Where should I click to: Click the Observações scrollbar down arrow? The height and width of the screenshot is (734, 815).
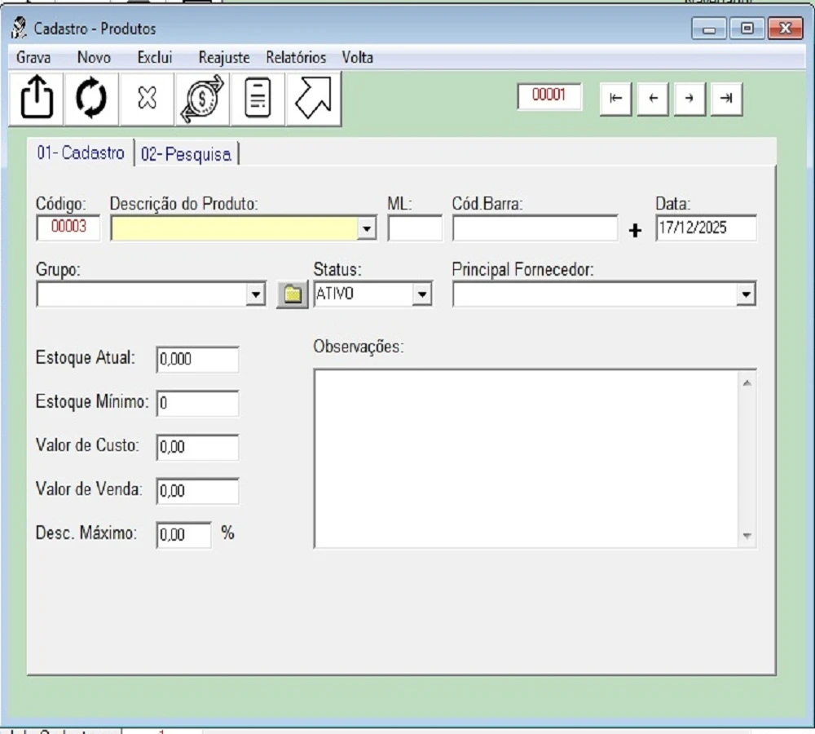[x=747, y=537]
